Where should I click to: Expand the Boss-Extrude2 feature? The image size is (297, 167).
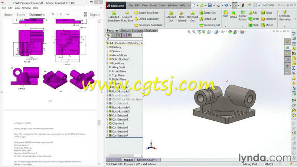(x=107, y=91)
